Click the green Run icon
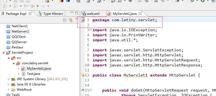216x96 pixels. click(203, 1)
